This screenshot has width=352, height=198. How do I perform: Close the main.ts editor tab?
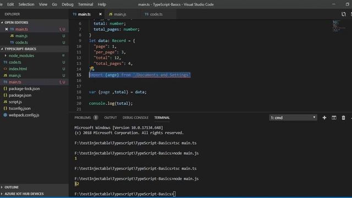(100, 14)
